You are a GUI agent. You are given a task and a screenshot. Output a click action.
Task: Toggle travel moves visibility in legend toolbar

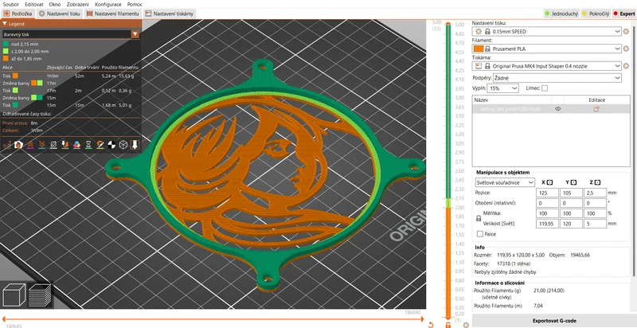(7, 145)
